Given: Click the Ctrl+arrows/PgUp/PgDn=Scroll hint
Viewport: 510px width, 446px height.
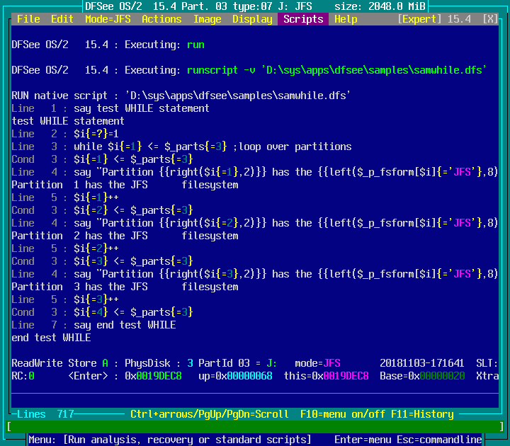Looking at the screenshot, I should point(210,414).
